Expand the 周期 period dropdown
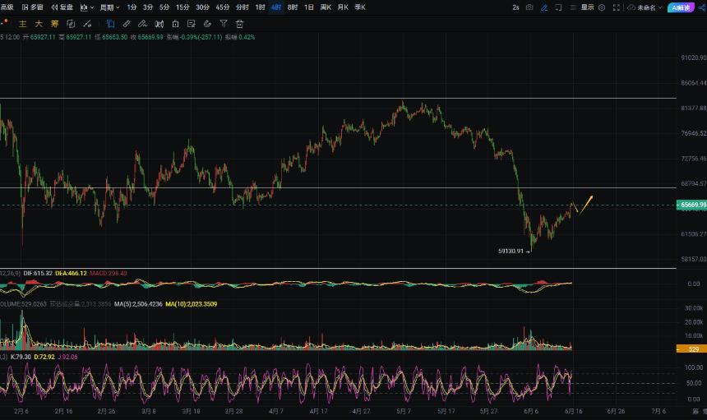 tap(109, 7)
